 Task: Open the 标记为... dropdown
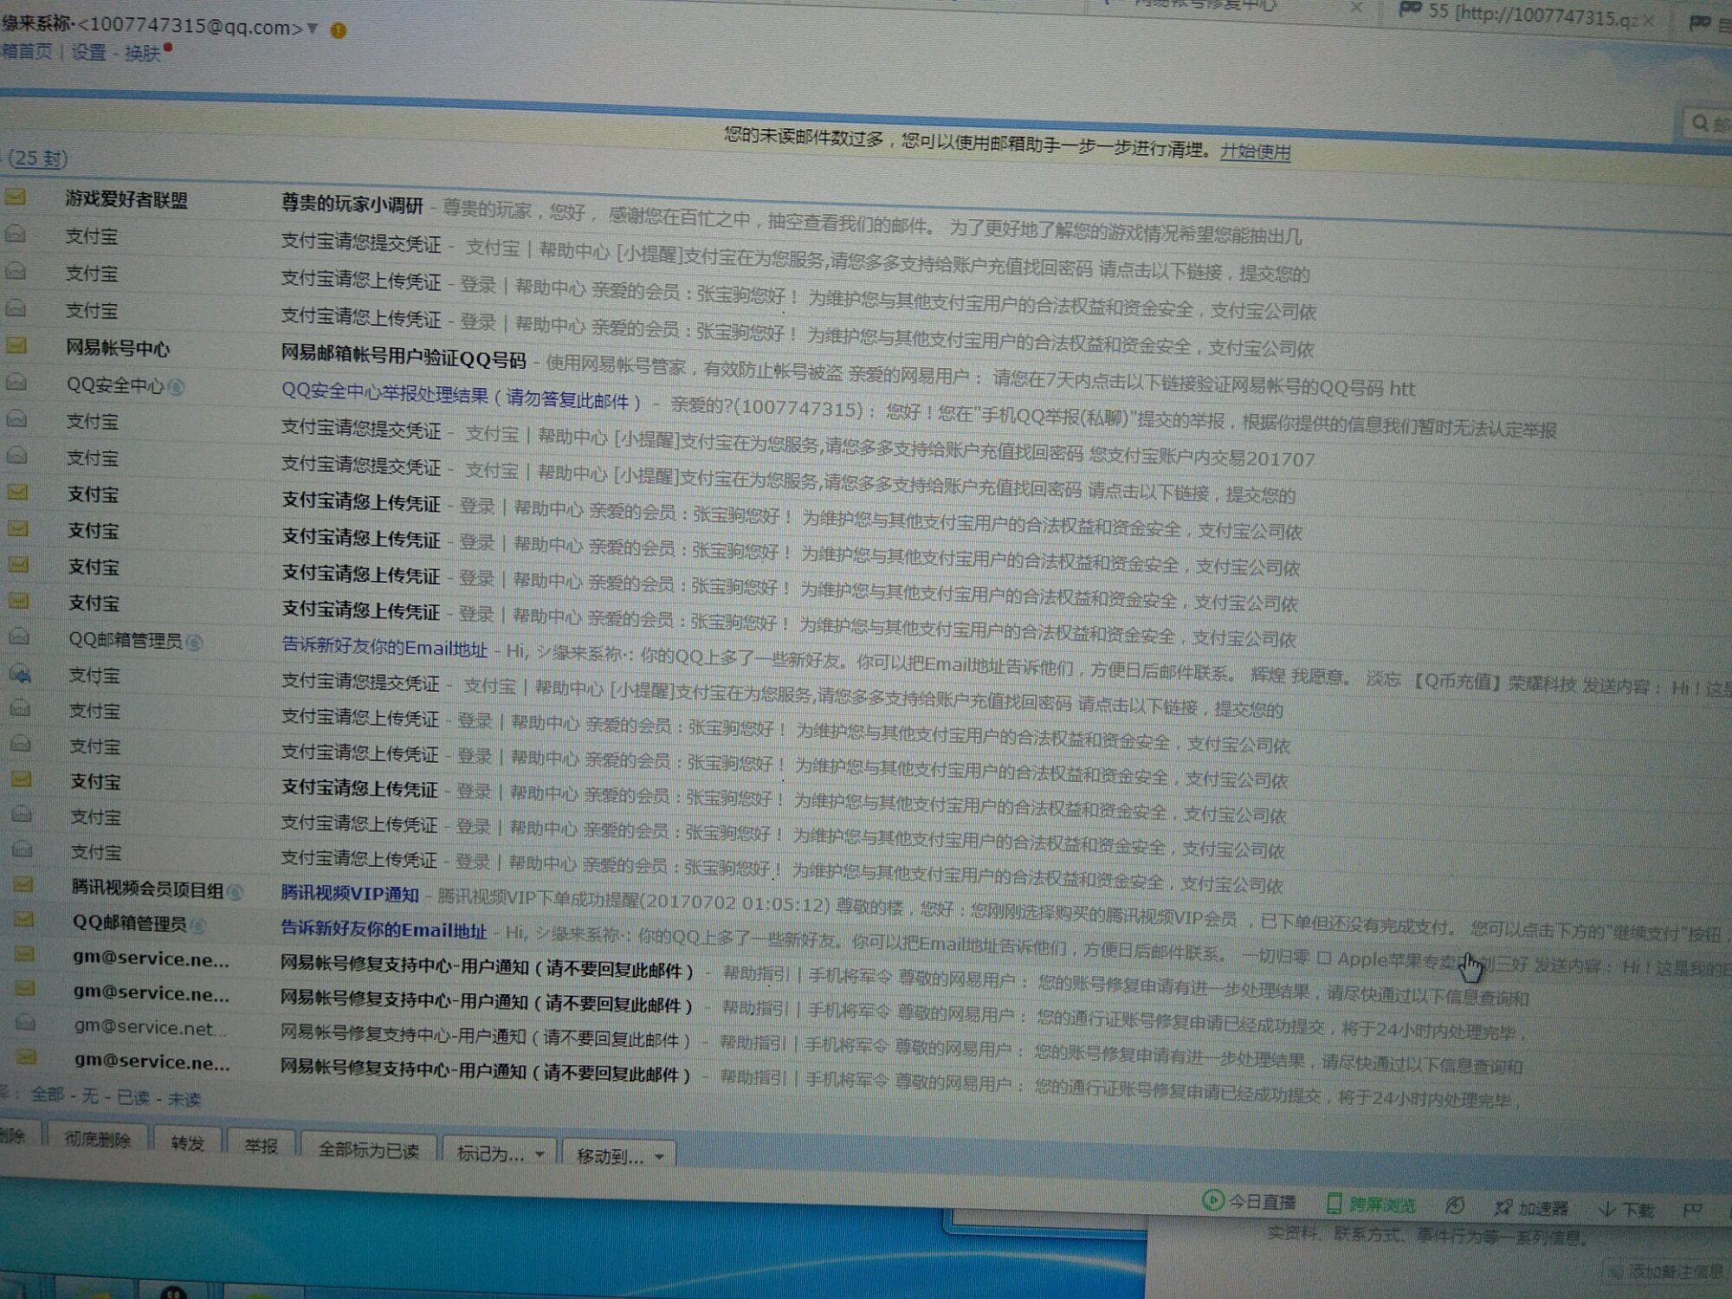pos(501,1154)
